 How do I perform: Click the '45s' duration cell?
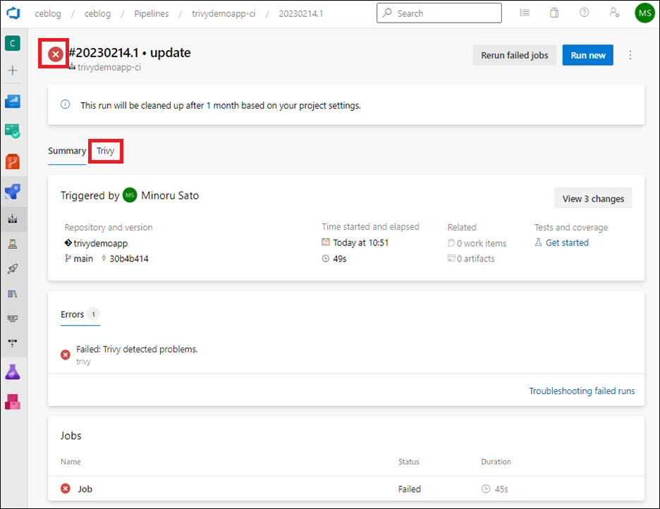(501, 489)
